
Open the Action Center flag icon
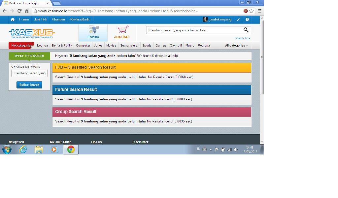tap(217, 149)
